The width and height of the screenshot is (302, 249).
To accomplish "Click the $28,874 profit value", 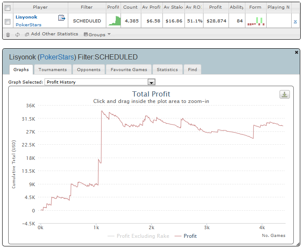I will coord(216,21).
